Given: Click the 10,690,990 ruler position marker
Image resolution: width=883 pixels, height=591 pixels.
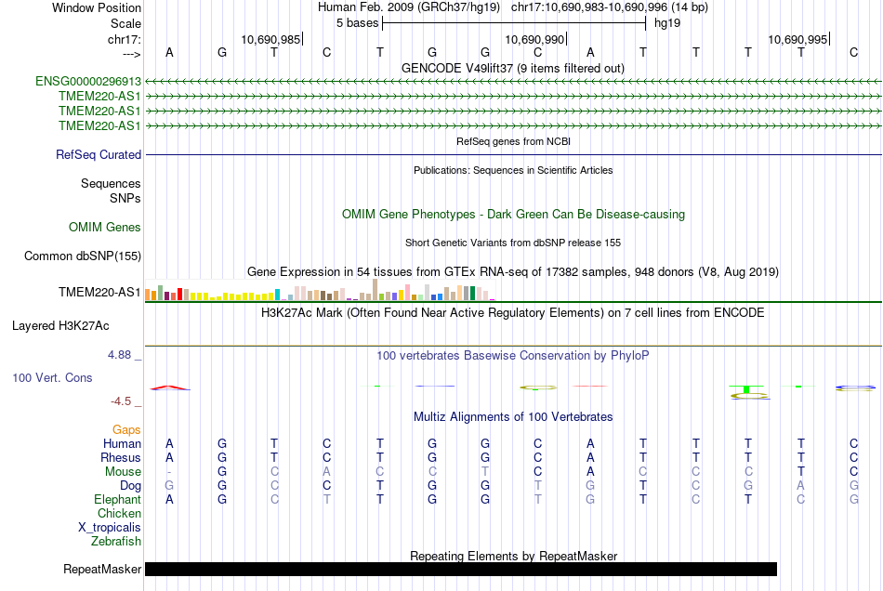Looking at the screenshot, I should pos(534,39).
